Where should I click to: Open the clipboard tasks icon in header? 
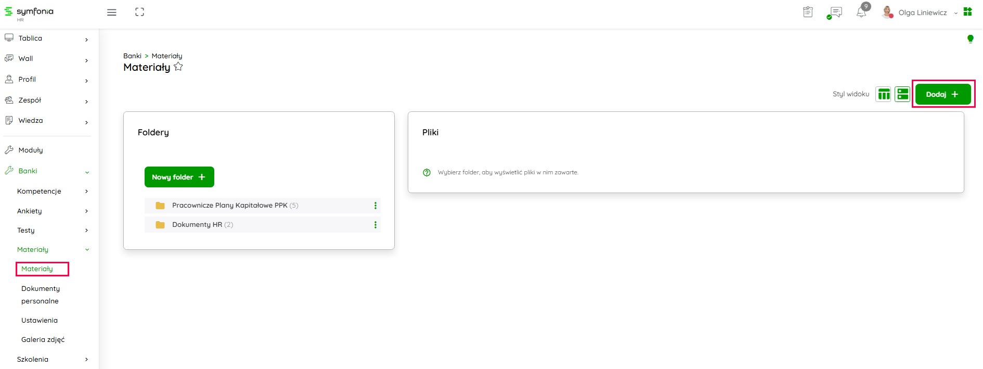tap(808, 12)
